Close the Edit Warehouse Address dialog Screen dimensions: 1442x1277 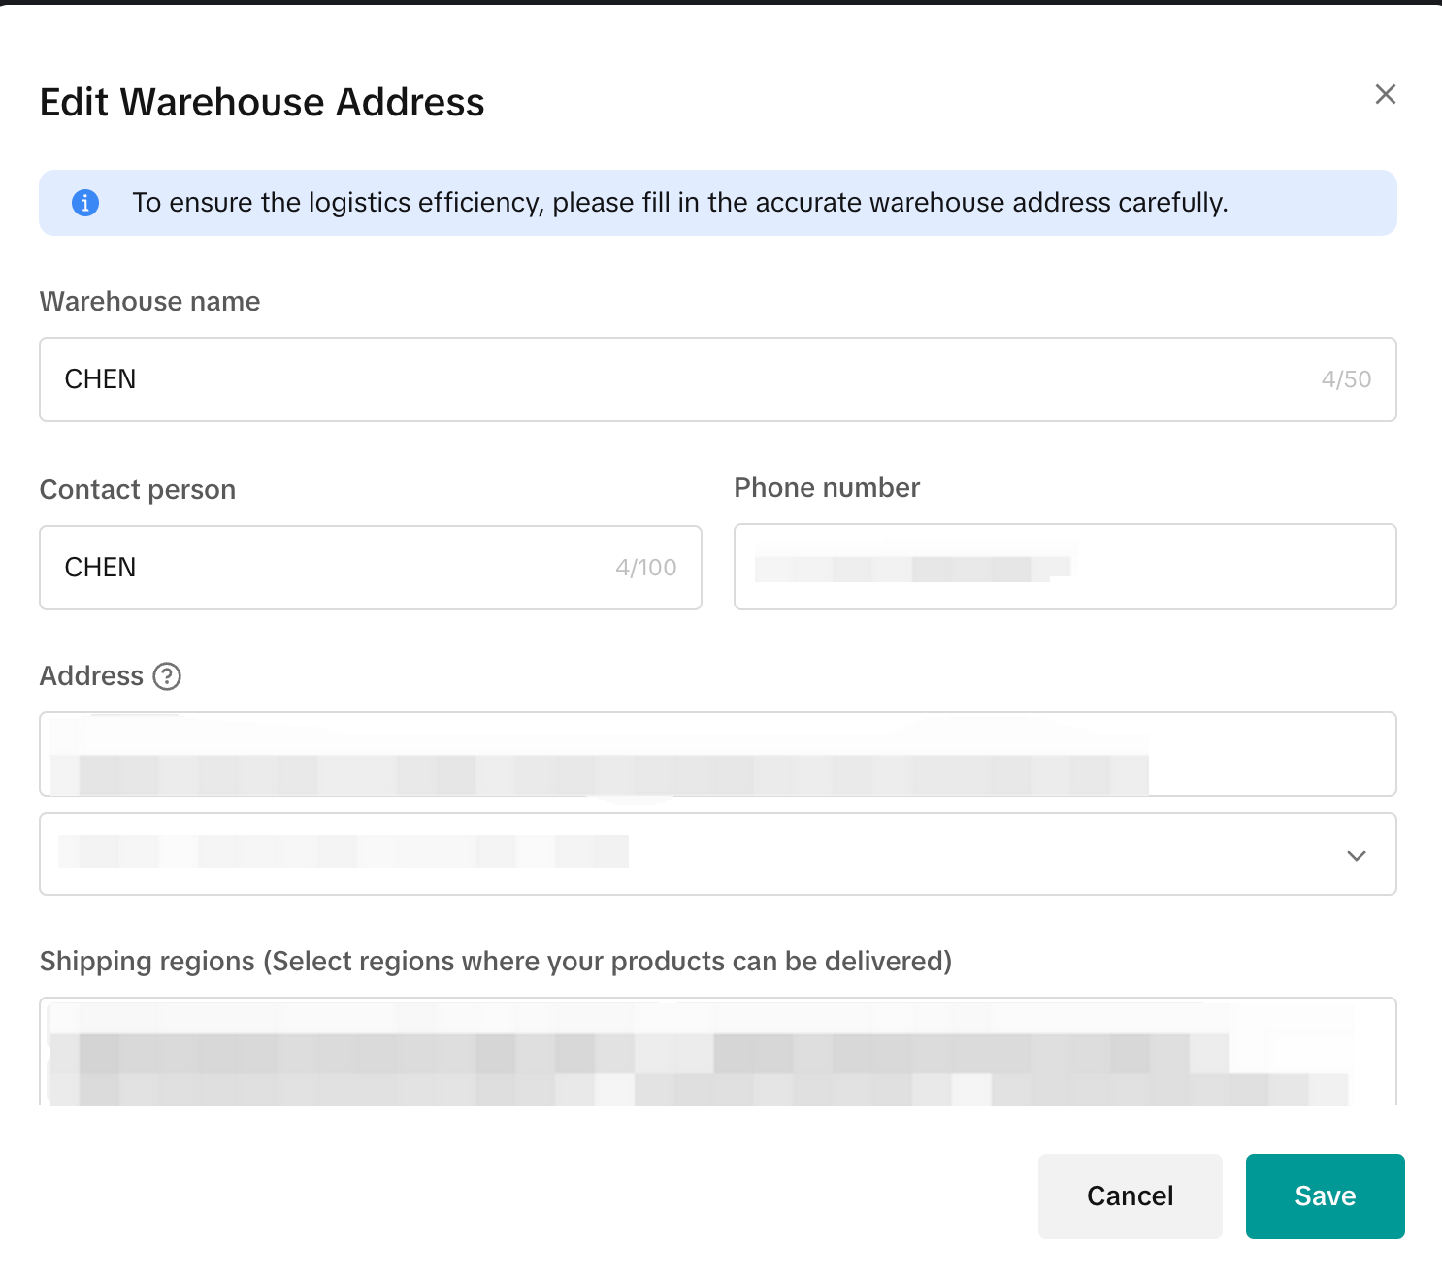(x=1385, y=94)
